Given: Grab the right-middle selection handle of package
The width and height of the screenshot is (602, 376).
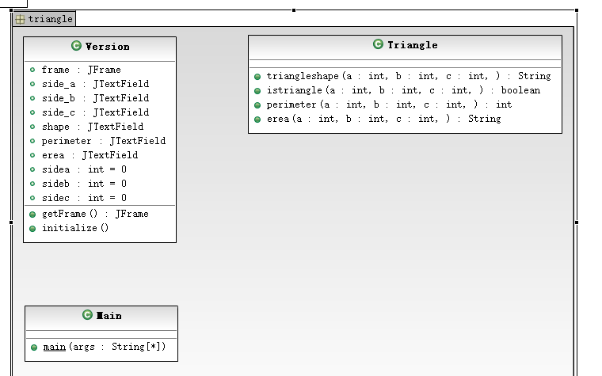Looking at the screenshot, I should (x=577, y=222).
